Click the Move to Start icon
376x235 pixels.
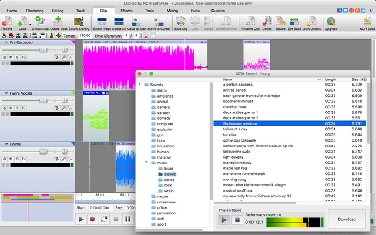point(136,23)
